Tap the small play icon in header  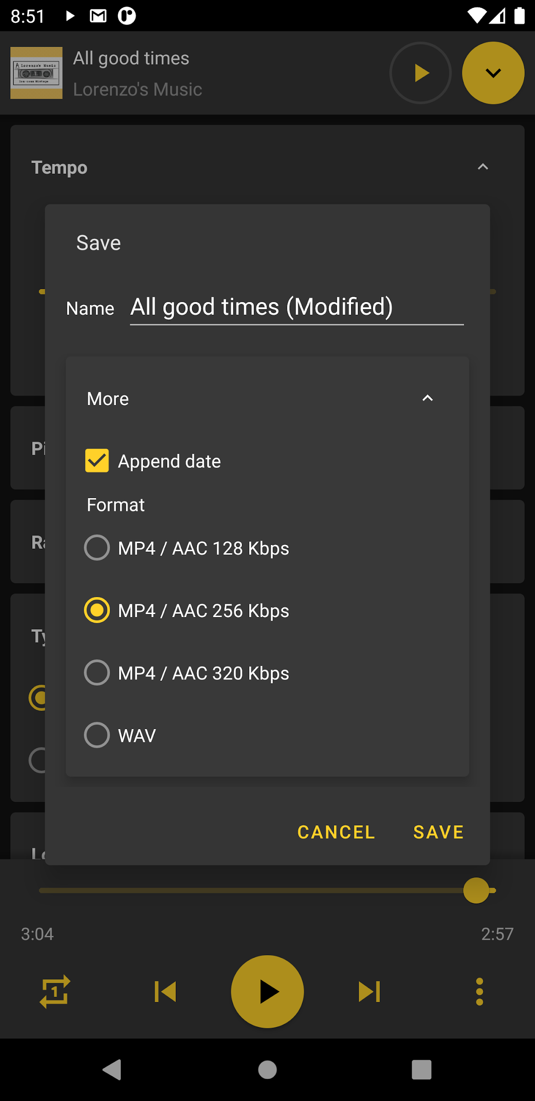click(420, 73)
